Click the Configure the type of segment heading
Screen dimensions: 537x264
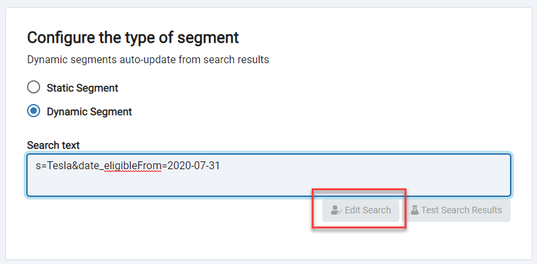[133, 38]
